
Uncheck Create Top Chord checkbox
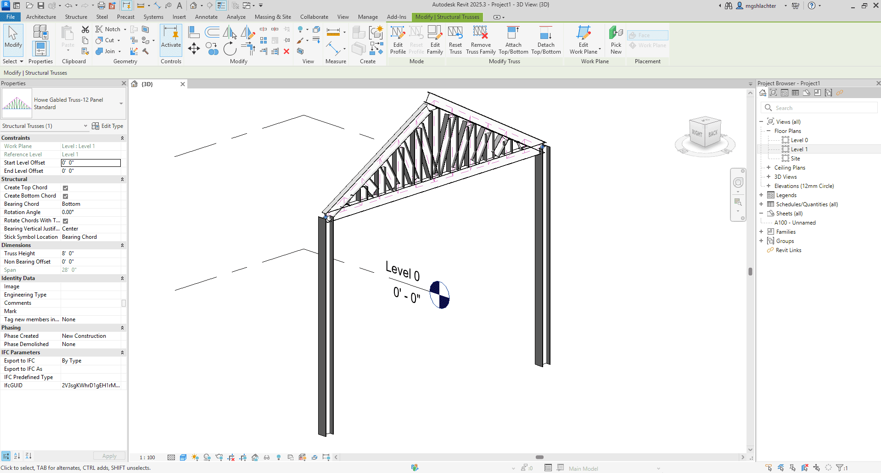click(x=65, y=188)
